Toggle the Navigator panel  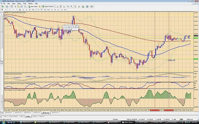(x=18, y=6)
